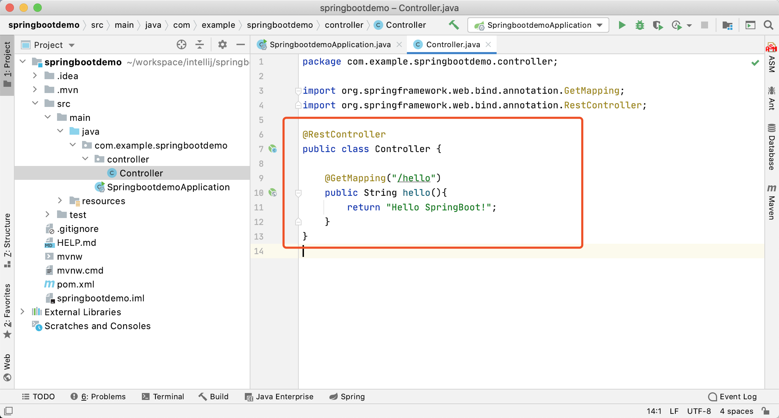Open the Maven tool window

[x=771, y=202]
